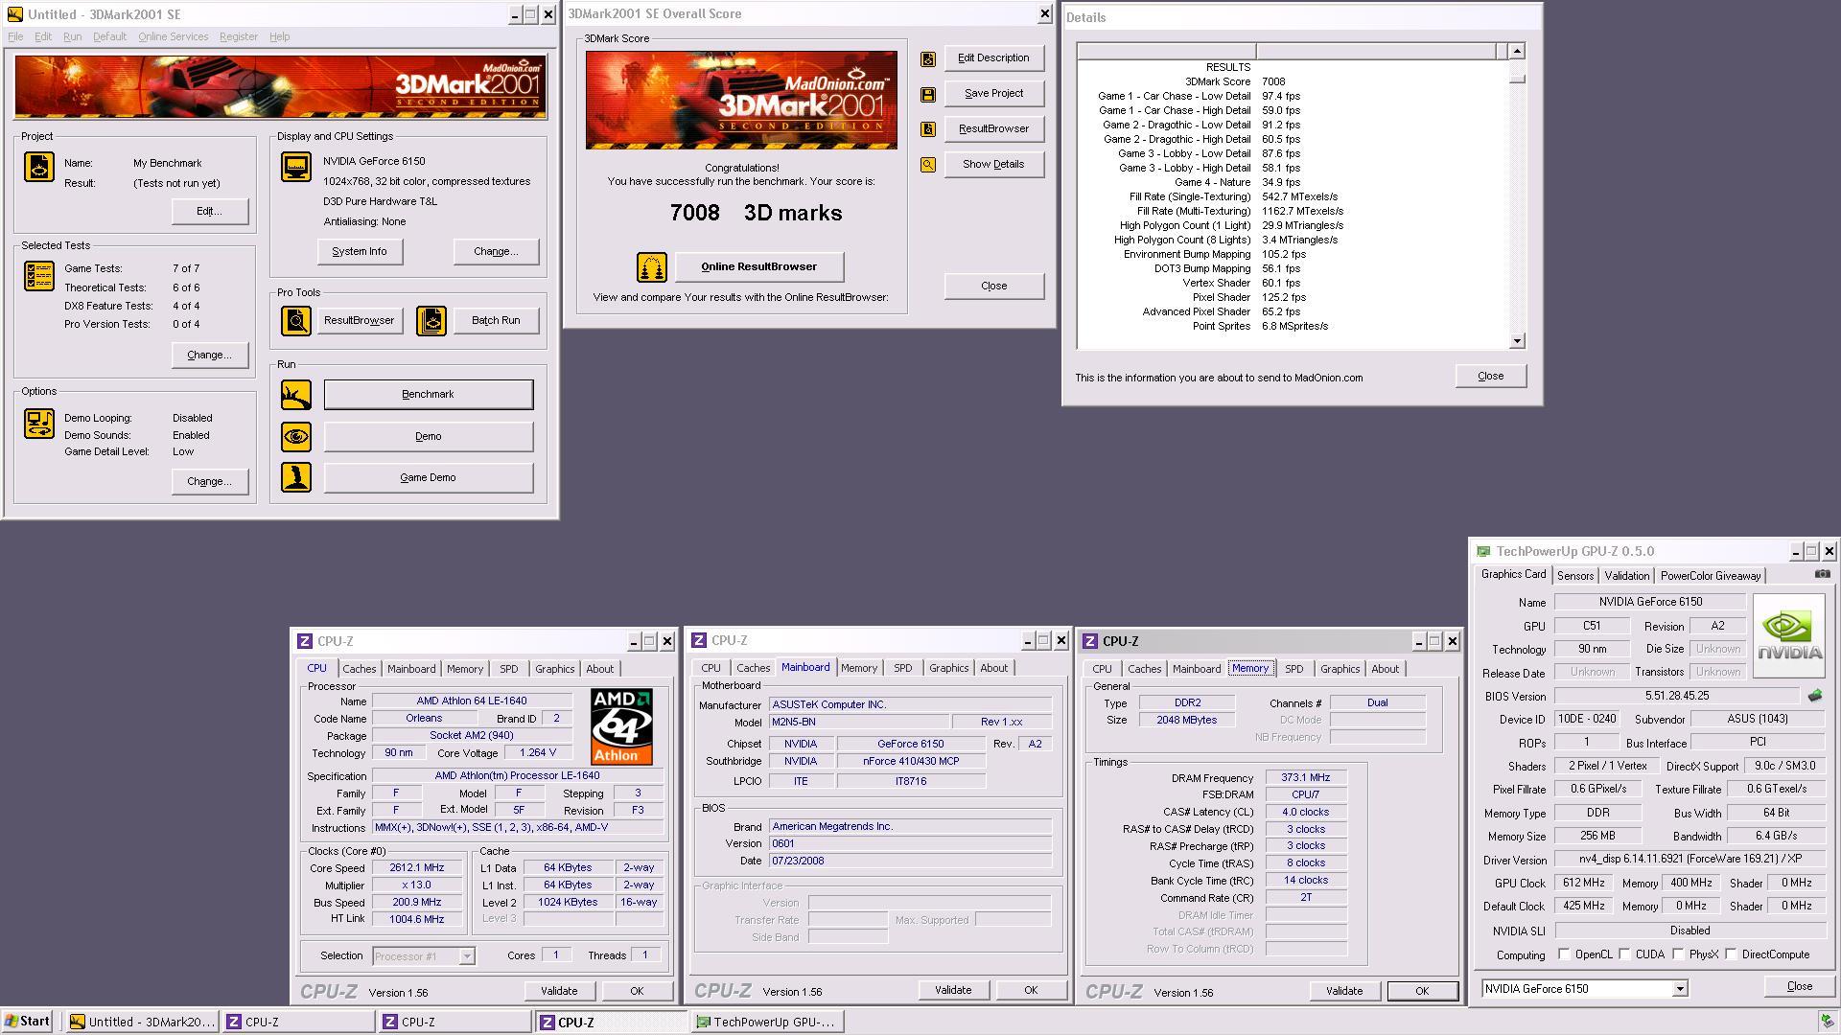Select the SPD tab in the Memory CPU-Z window
This screenshot has width=1841, height=1035.
1293,669
